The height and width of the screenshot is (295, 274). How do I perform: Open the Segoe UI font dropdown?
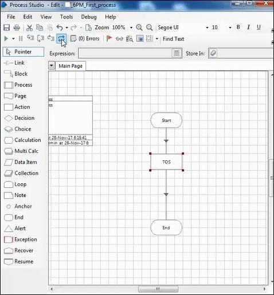point(207,27)
